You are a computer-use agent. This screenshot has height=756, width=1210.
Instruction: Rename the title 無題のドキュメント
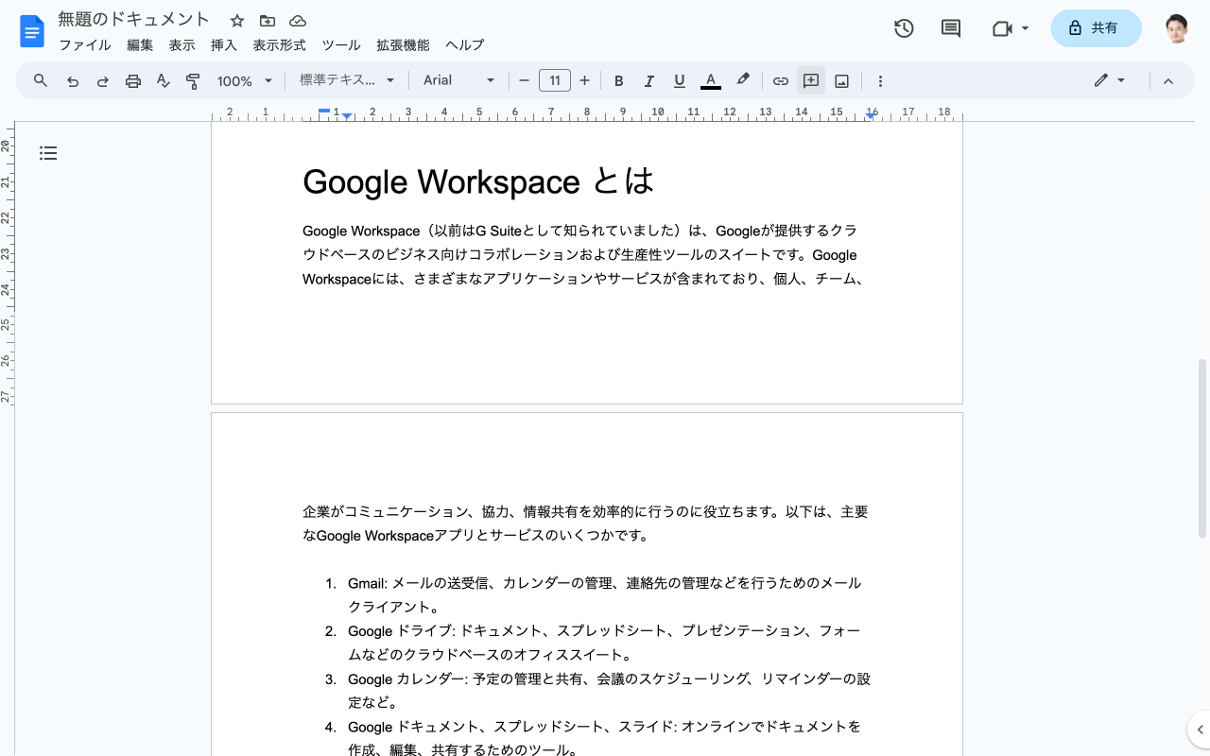(134, 20)
